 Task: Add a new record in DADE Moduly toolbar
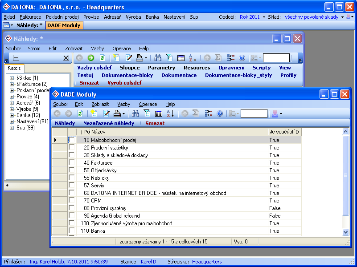[94, 113]
